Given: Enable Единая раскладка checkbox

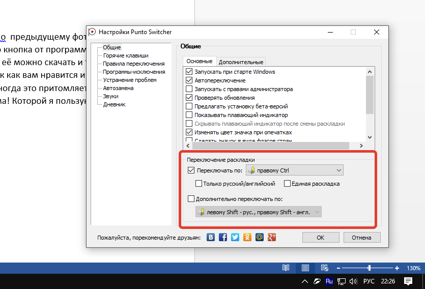Looking at the screenshot, I should click(287, 184).
